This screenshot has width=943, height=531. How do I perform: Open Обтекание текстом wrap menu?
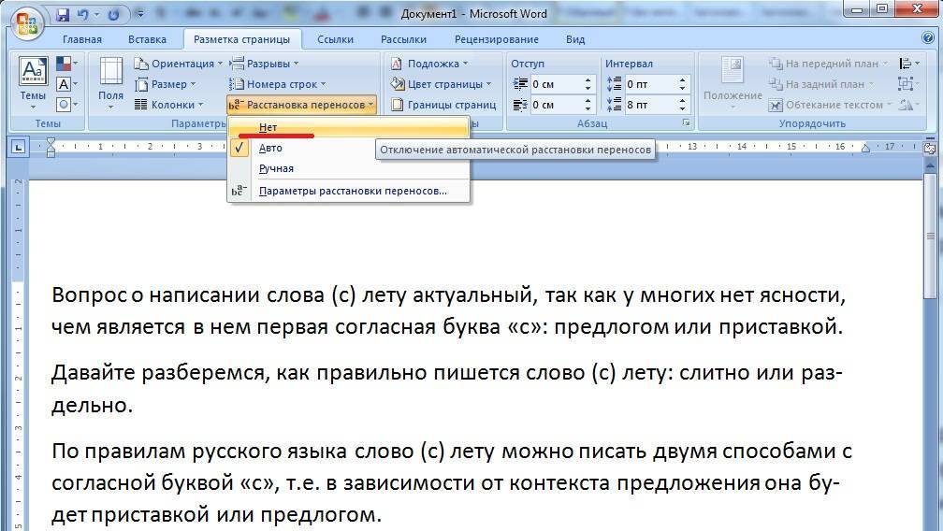point(831,105)
